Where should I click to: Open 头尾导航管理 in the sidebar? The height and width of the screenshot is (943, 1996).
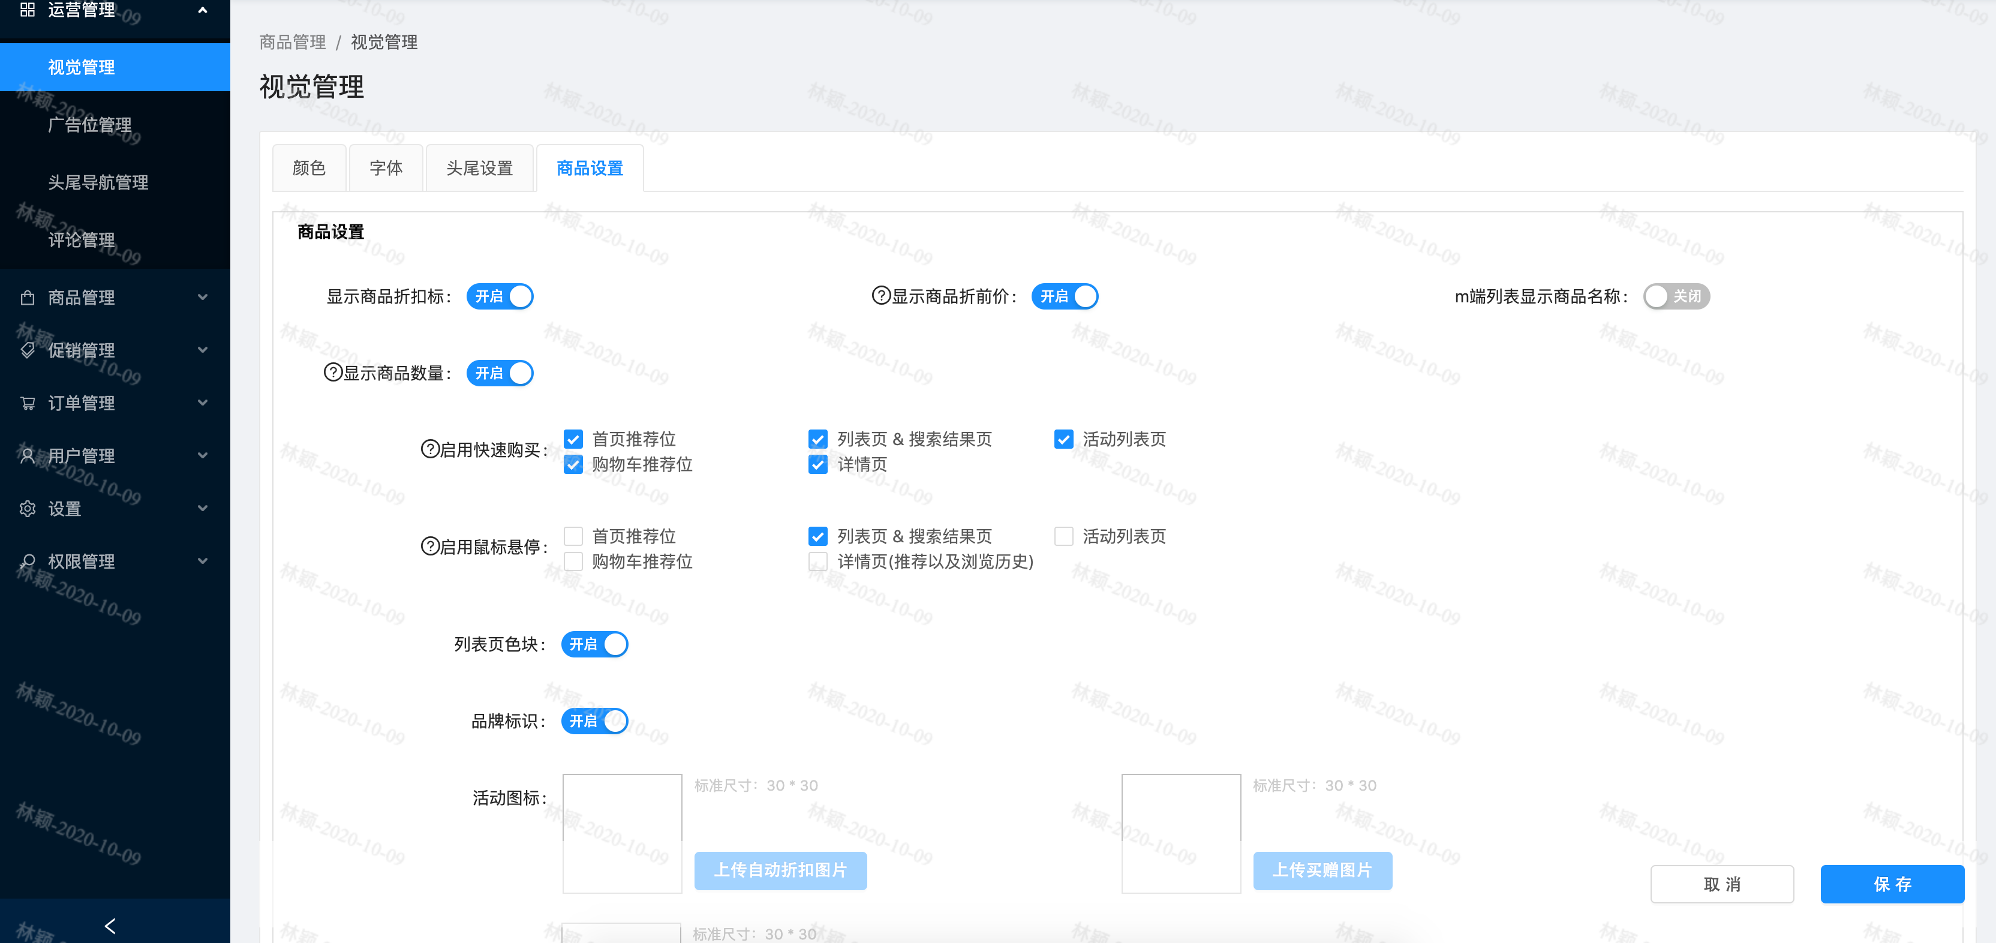[115, 182]
